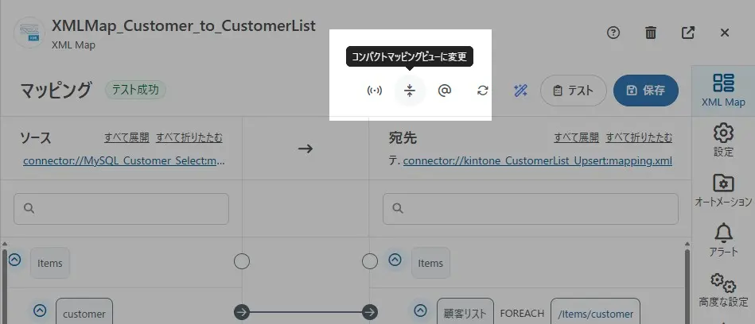Click destination Items mapping circle connector
Image resolution: width=755 pixels, height=324 pixels.
point(370,261)
